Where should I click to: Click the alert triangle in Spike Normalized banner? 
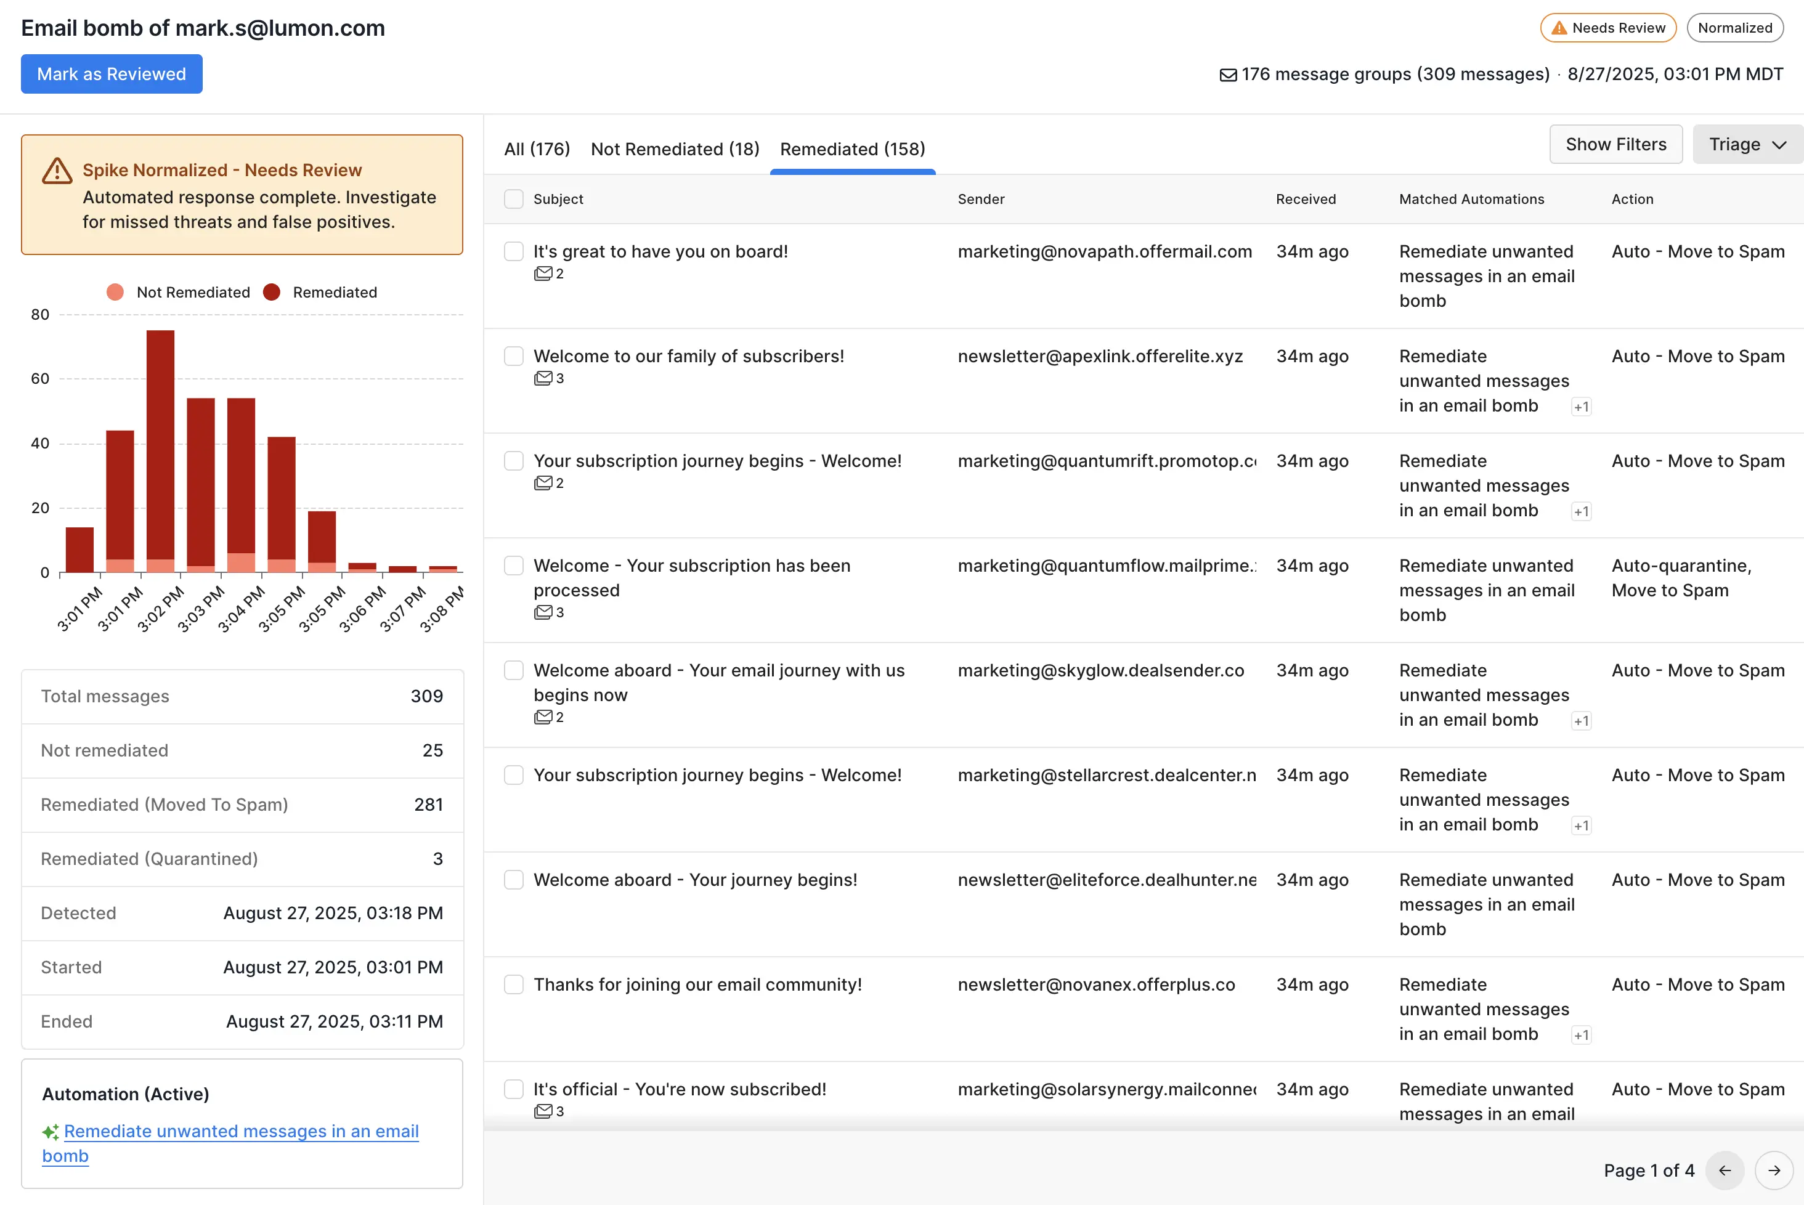coord(57,171)
